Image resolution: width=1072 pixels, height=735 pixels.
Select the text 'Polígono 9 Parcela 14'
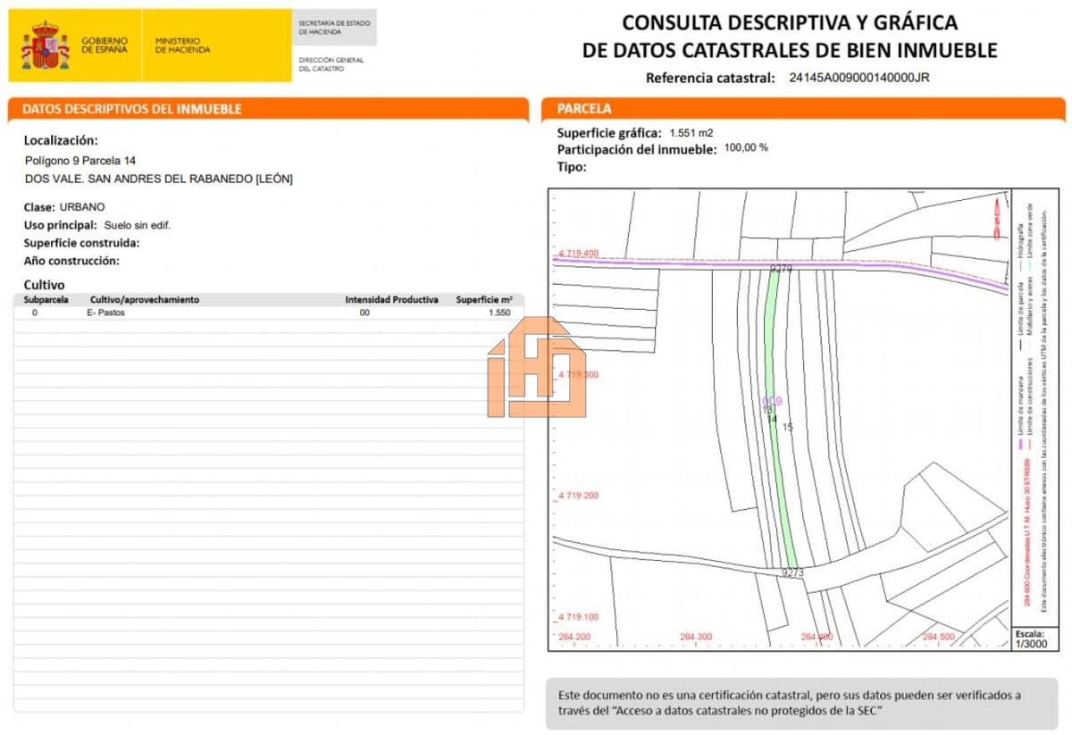click(80, 161)
